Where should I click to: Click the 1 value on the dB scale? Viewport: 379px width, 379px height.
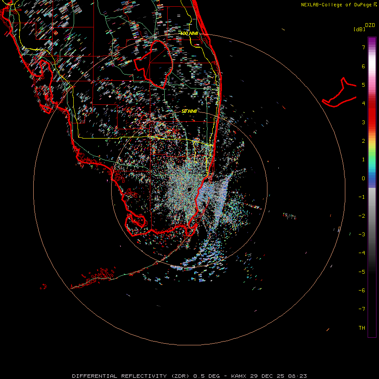pos(363,160)
